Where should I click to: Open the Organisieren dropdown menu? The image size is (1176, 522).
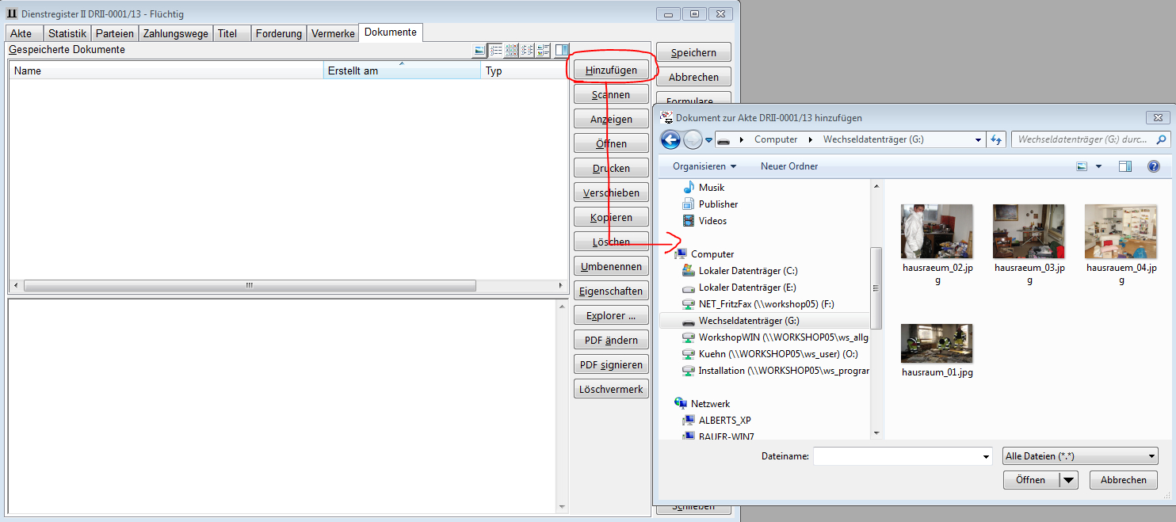click(x=704, y=166)
